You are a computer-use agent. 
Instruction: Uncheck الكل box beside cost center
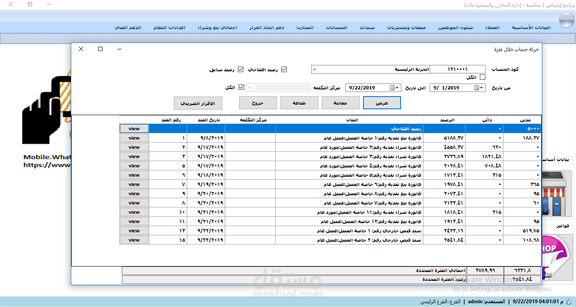pyautogui.click(x=241, y=87)
